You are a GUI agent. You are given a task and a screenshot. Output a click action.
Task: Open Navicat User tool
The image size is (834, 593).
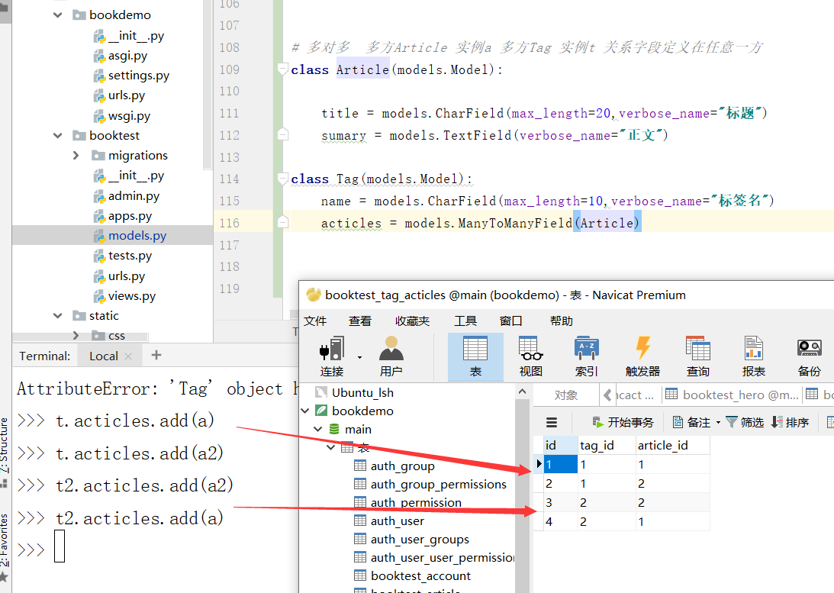(391, 357)
